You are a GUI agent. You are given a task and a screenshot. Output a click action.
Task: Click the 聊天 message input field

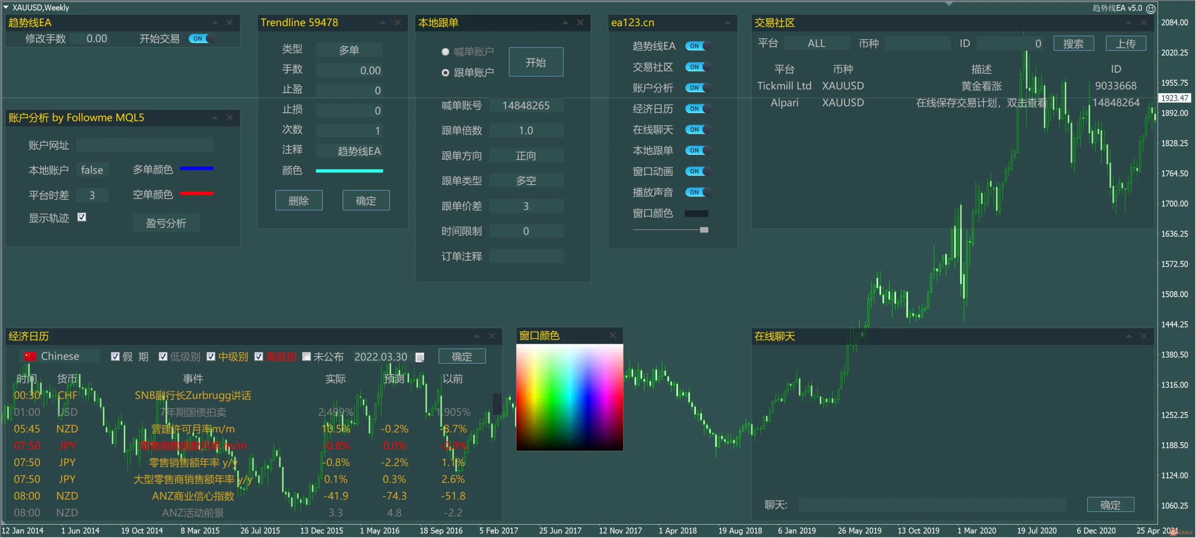[x=932, y=505]
